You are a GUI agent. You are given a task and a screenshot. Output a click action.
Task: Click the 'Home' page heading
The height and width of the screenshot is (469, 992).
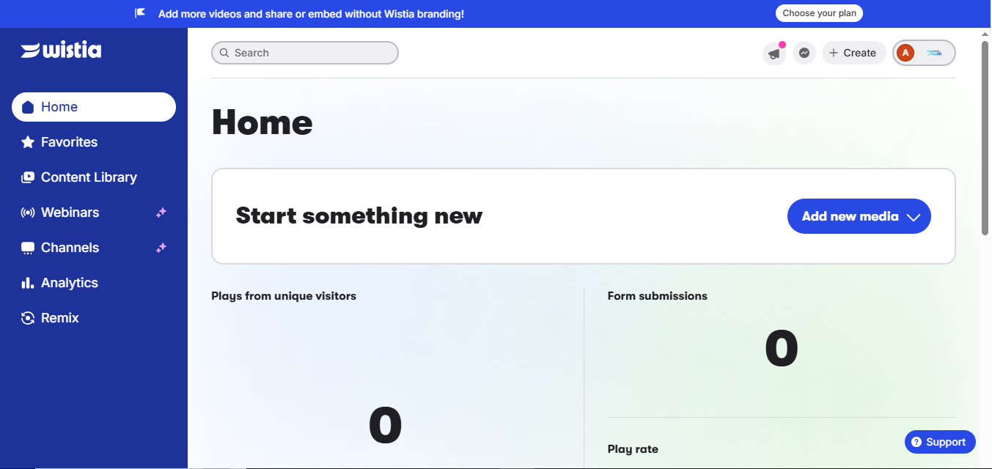point(262,122)
